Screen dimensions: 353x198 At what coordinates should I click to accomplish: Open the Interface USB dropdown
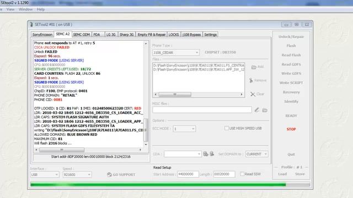pyautogui.click(x=45, y=175)
